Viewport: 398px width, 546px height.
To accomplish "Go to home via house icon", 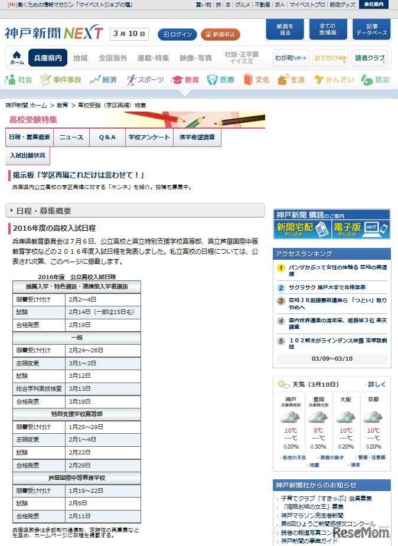I will [17, 57].
